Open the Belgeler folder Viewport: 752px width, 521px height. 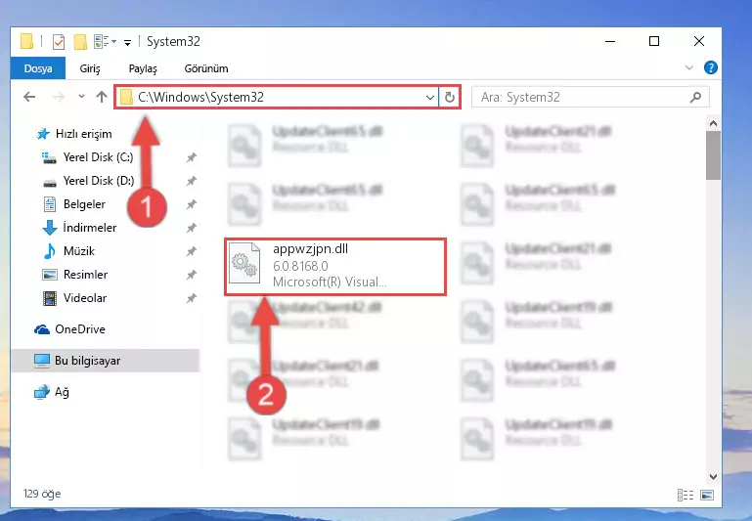click(74, 204)
